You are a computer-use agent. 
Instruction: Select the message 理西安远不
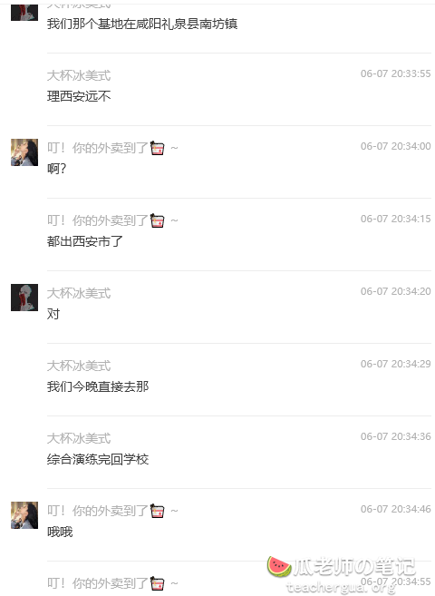point(79,96)
